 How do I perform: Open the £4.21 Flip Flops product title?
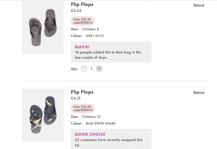click(x=82, y=92)
